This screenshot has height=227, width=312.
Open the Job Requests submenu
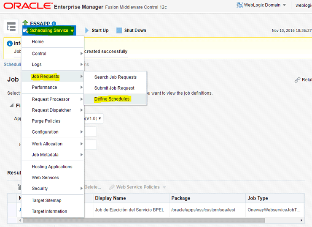pos(53,77)
